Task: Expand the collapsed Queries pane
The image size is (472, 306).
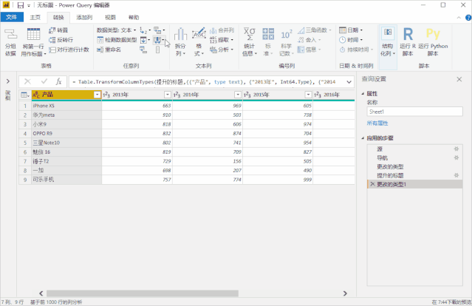Action: point(8,81)
